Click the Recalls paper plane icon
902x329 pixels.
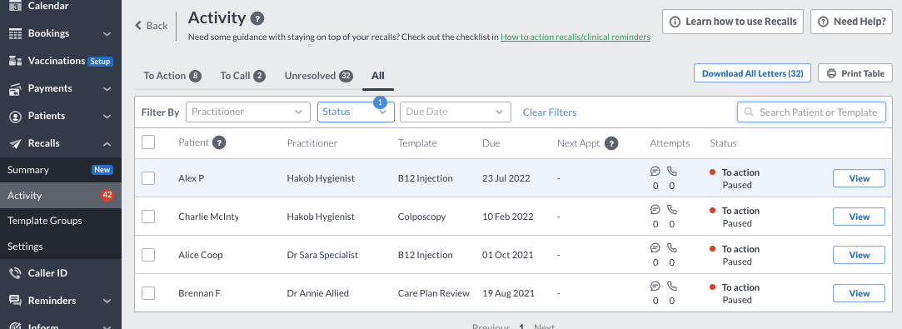16,143
